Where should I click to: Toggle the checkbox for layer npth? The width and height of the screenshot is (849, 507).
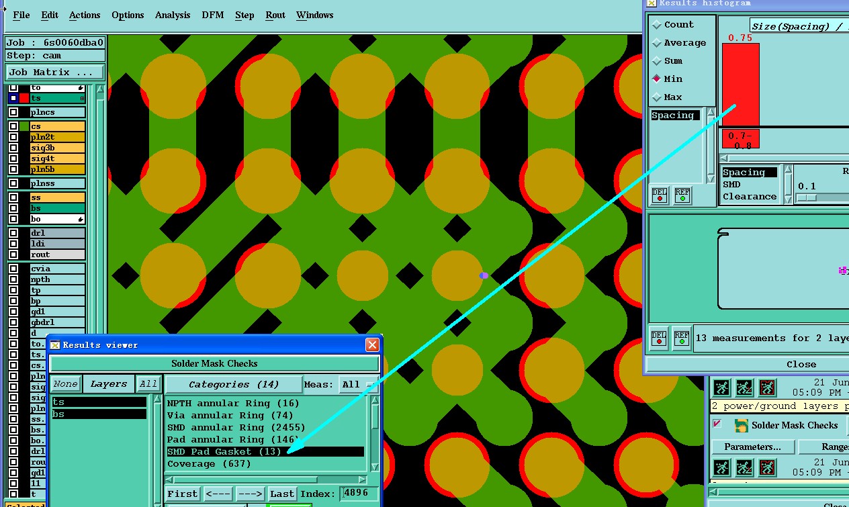coord(13,279)
